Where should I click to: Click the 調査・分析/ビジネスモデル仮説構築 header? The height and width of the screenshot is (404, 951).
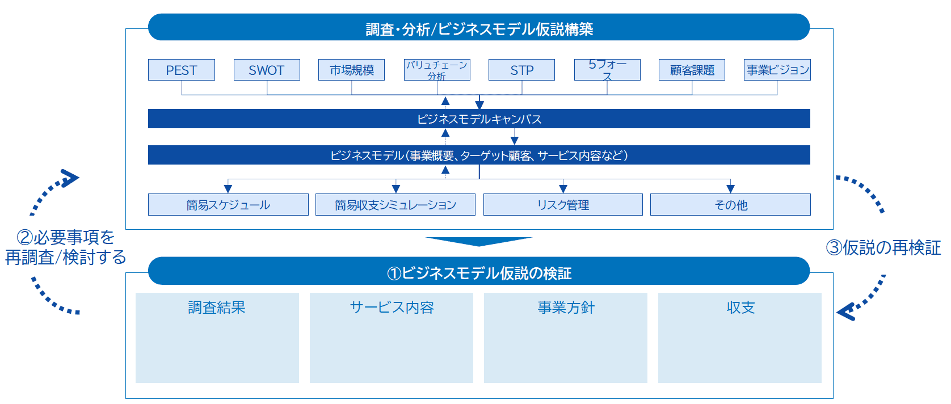[x=479, y=27]
